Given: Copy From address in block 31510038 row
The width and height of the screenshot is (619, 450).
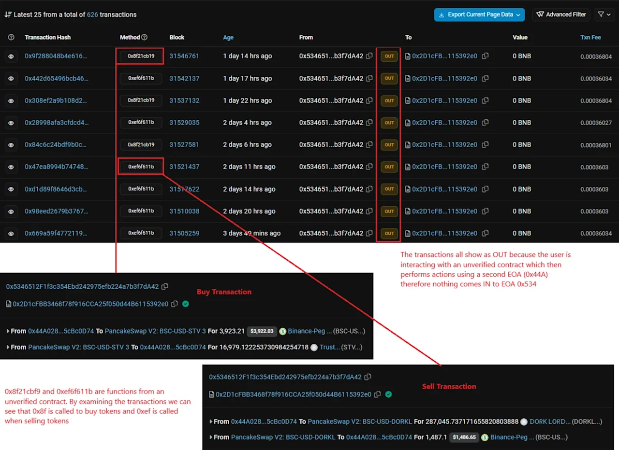Looking at the screenshot, I should click(x=369, y=211).
